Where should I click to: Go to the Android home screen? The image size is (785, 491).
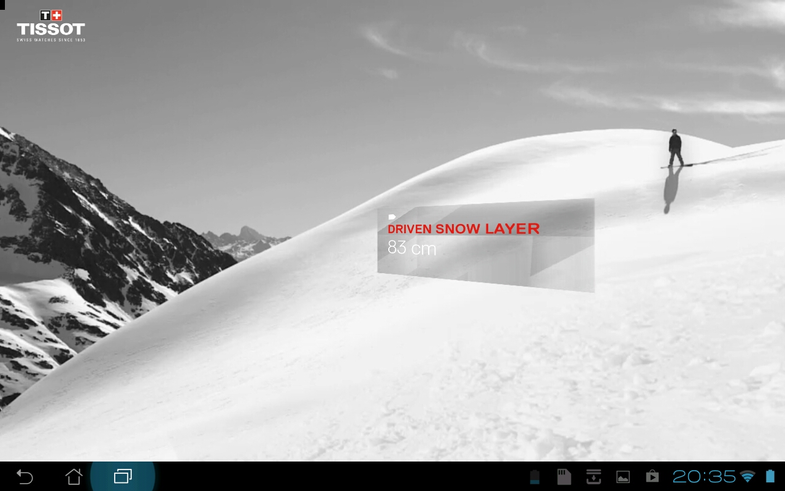pos(74,476)
